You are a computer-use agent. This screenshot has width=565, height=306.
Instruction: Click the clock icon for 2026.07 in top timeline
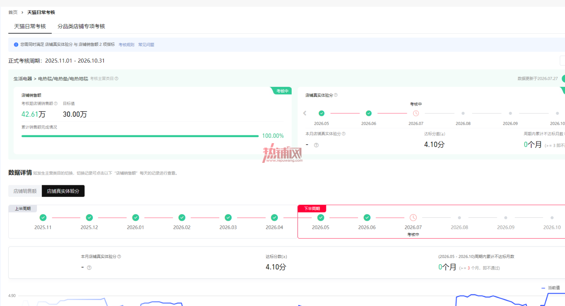pyautogui.click(x=416, y=113)
